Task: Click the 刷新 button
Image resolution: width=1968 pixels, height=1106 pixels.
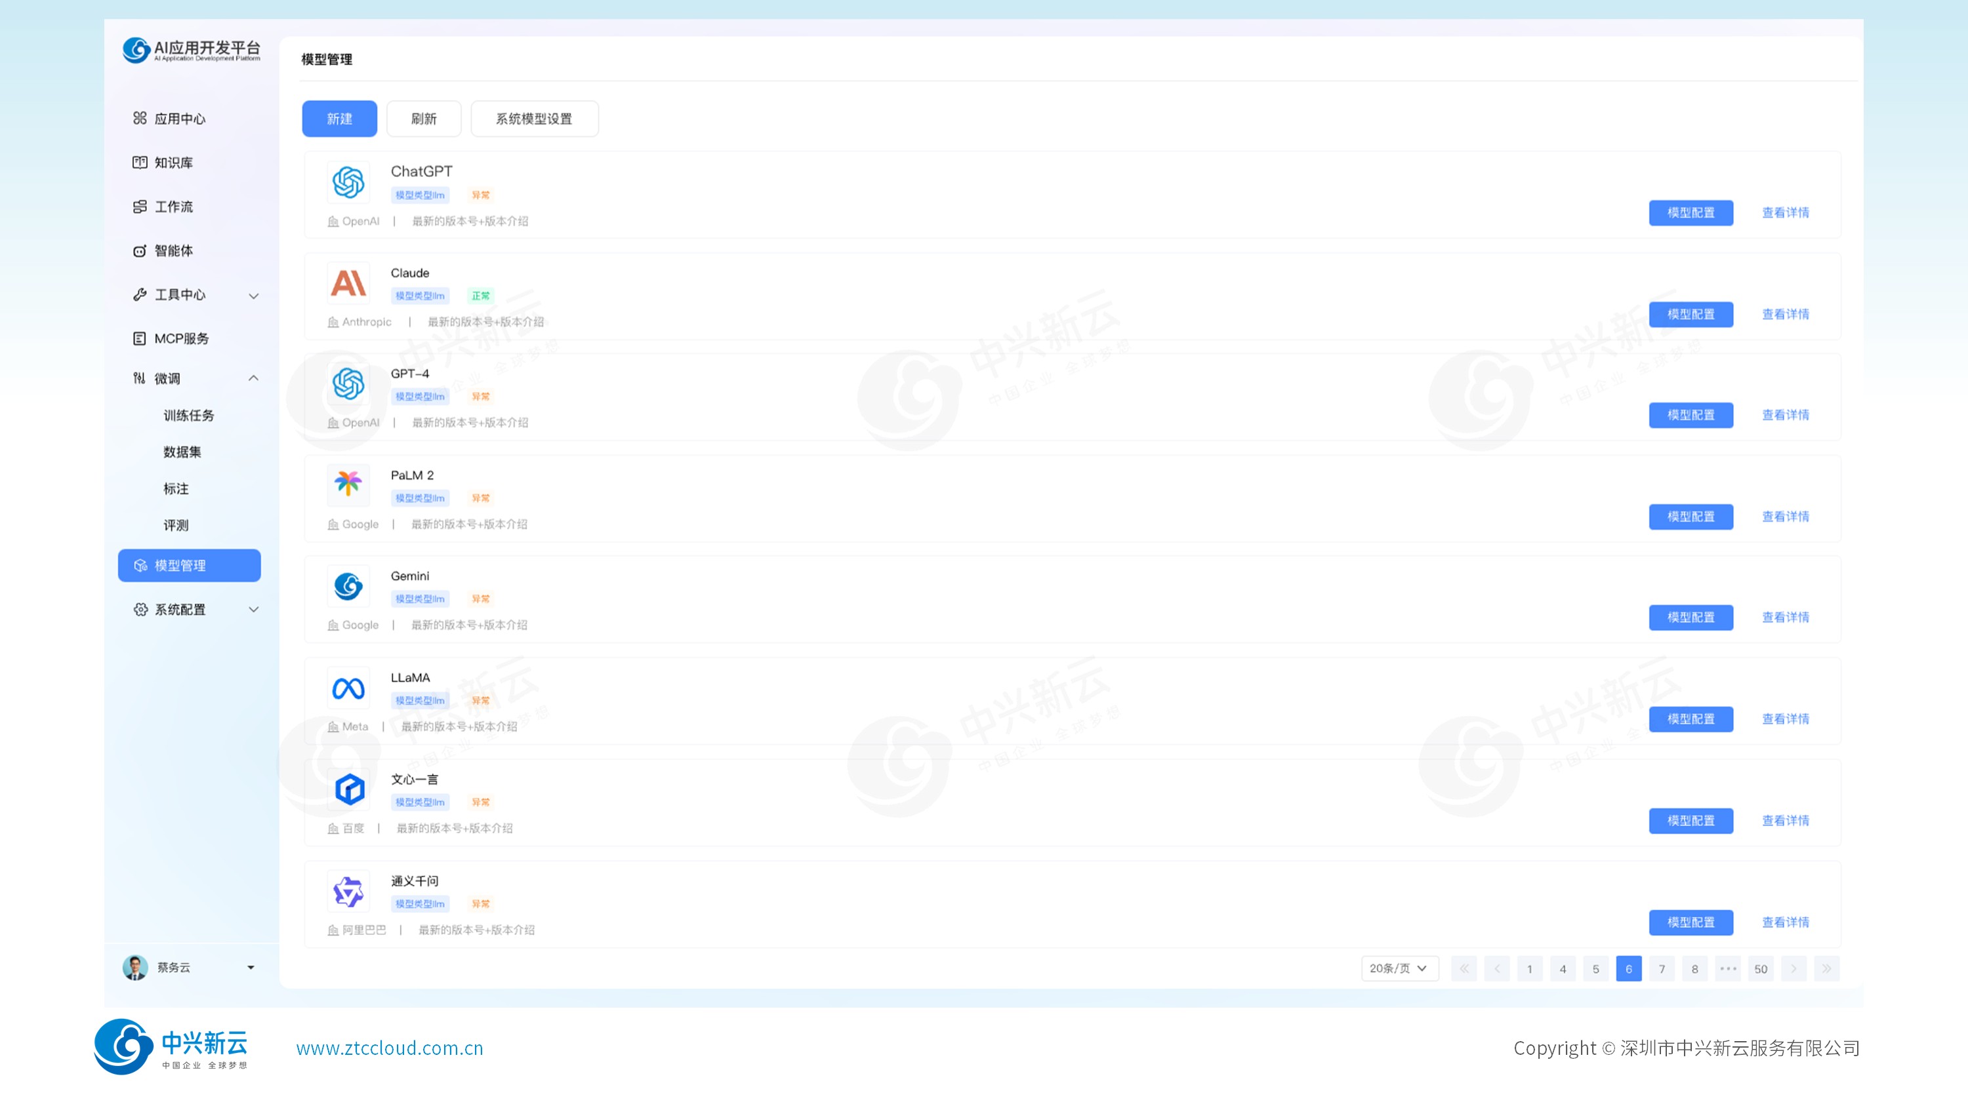Action: [424, 118]
